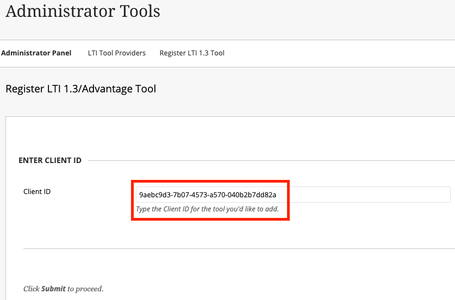Select the Register LTI 1.3 Tool breadcrumb

[x=191, y=53]
